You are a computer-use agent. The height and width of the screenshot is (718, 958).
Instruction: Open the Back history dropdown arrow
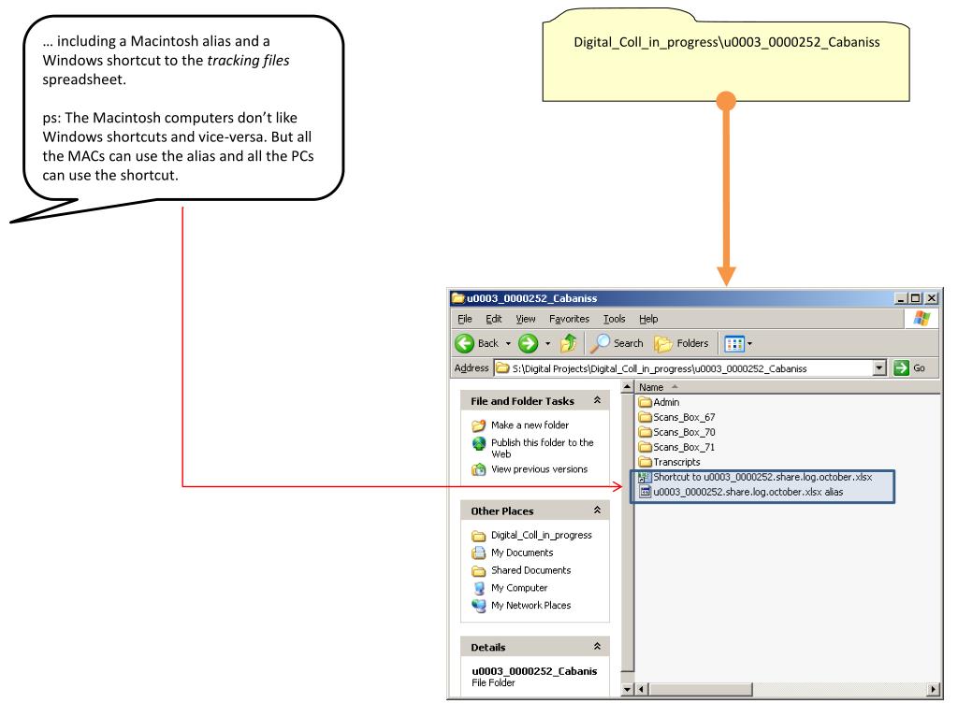click(x=508, y=344)
